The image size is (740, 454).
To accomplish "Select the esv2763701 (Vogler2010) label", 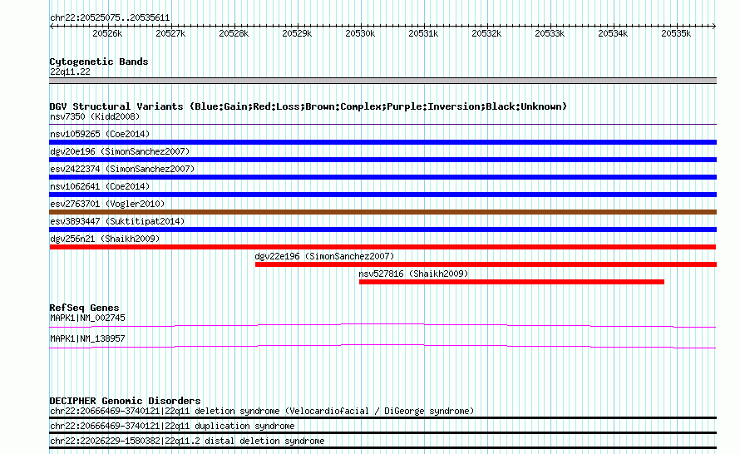I will (x=107, y=204).
